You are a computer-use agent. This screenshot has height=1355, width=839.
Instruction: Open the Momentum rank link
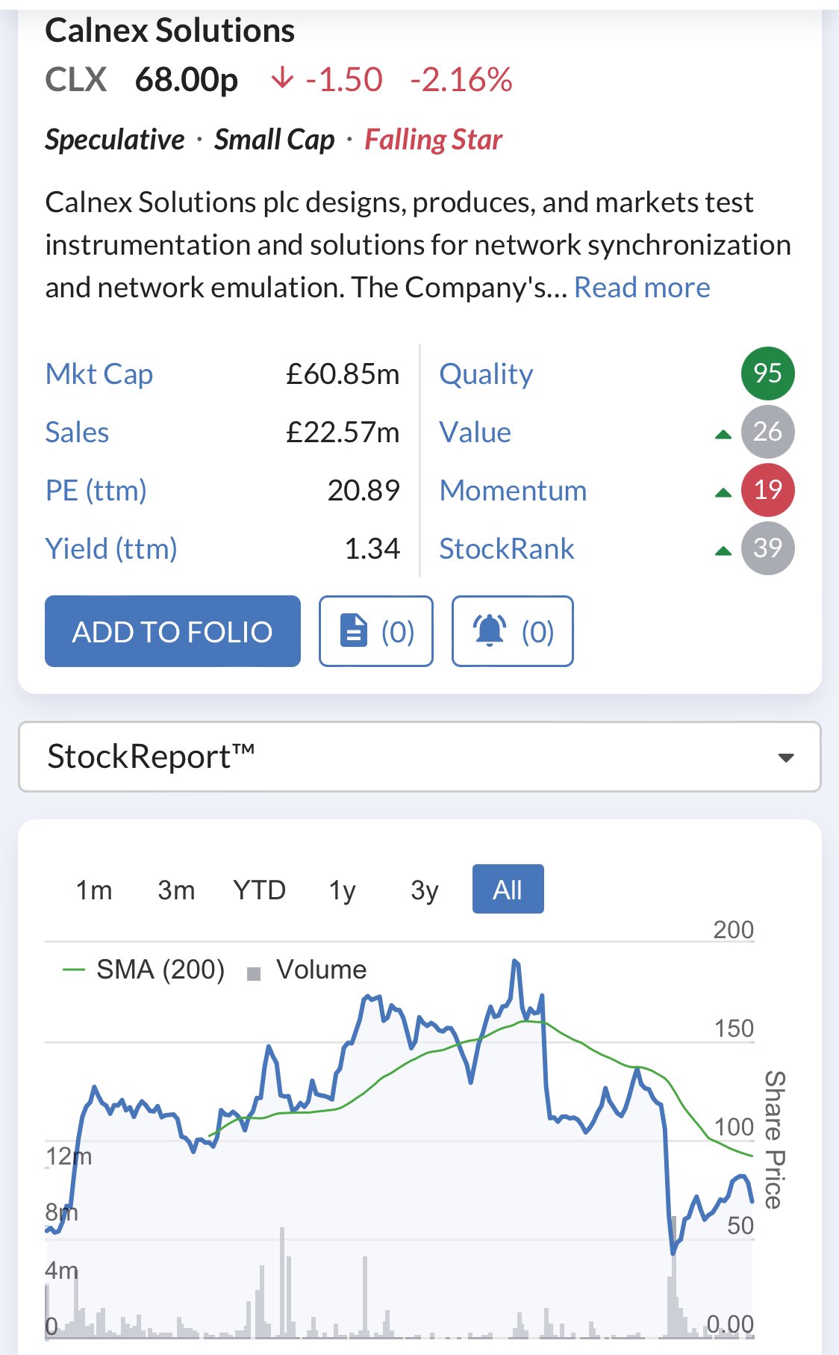click(x=513, y=490)
